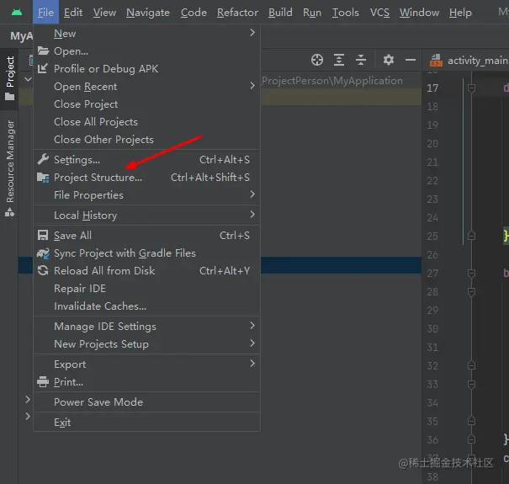The width and height of the screenshot is (509, 484).
Task: Open the Tools menu
Action: 346,13
